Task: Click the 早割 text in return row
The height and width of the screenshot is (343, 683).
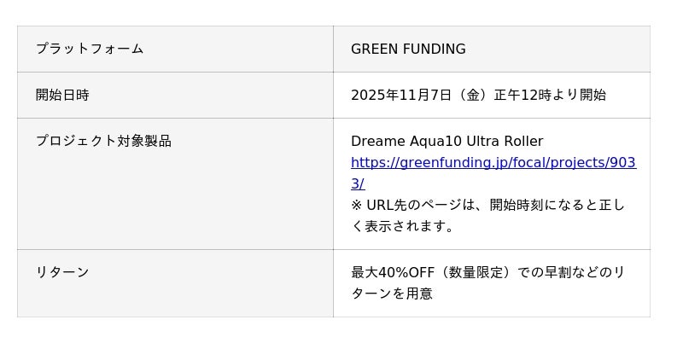Action: (559, 272)
